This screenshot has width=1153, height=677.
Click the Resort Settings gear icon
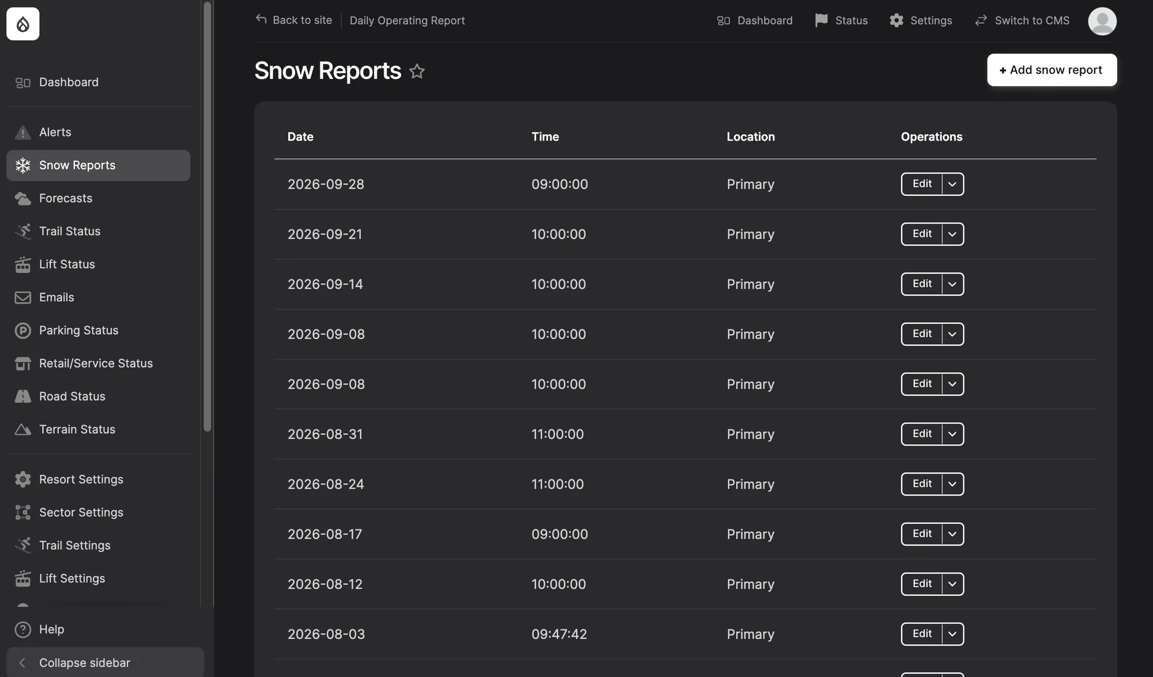pyautogui.click(x=22, y=479)
